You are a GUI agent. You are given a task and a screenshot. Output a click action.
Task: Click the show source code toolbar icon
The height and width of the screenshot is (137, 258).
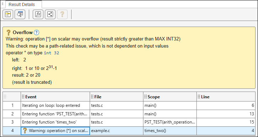[8, 15]
